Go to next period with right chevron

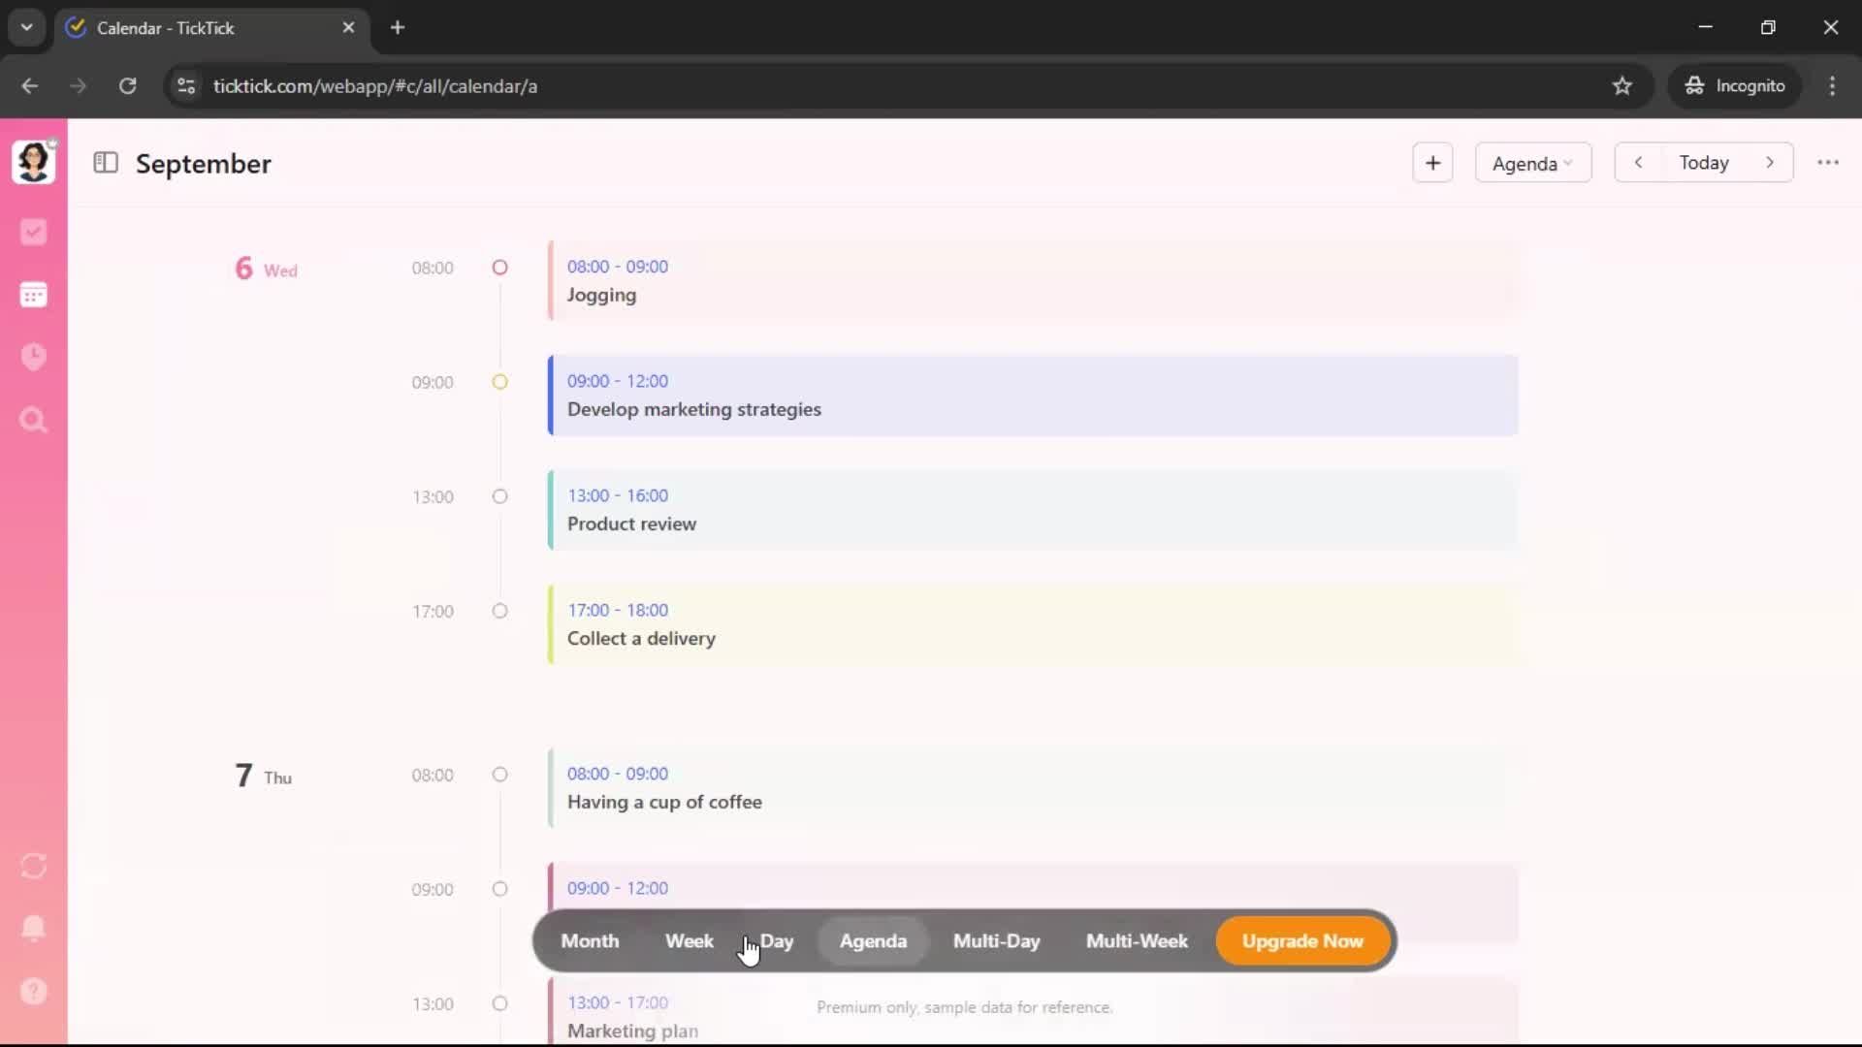pos(1769,163)
